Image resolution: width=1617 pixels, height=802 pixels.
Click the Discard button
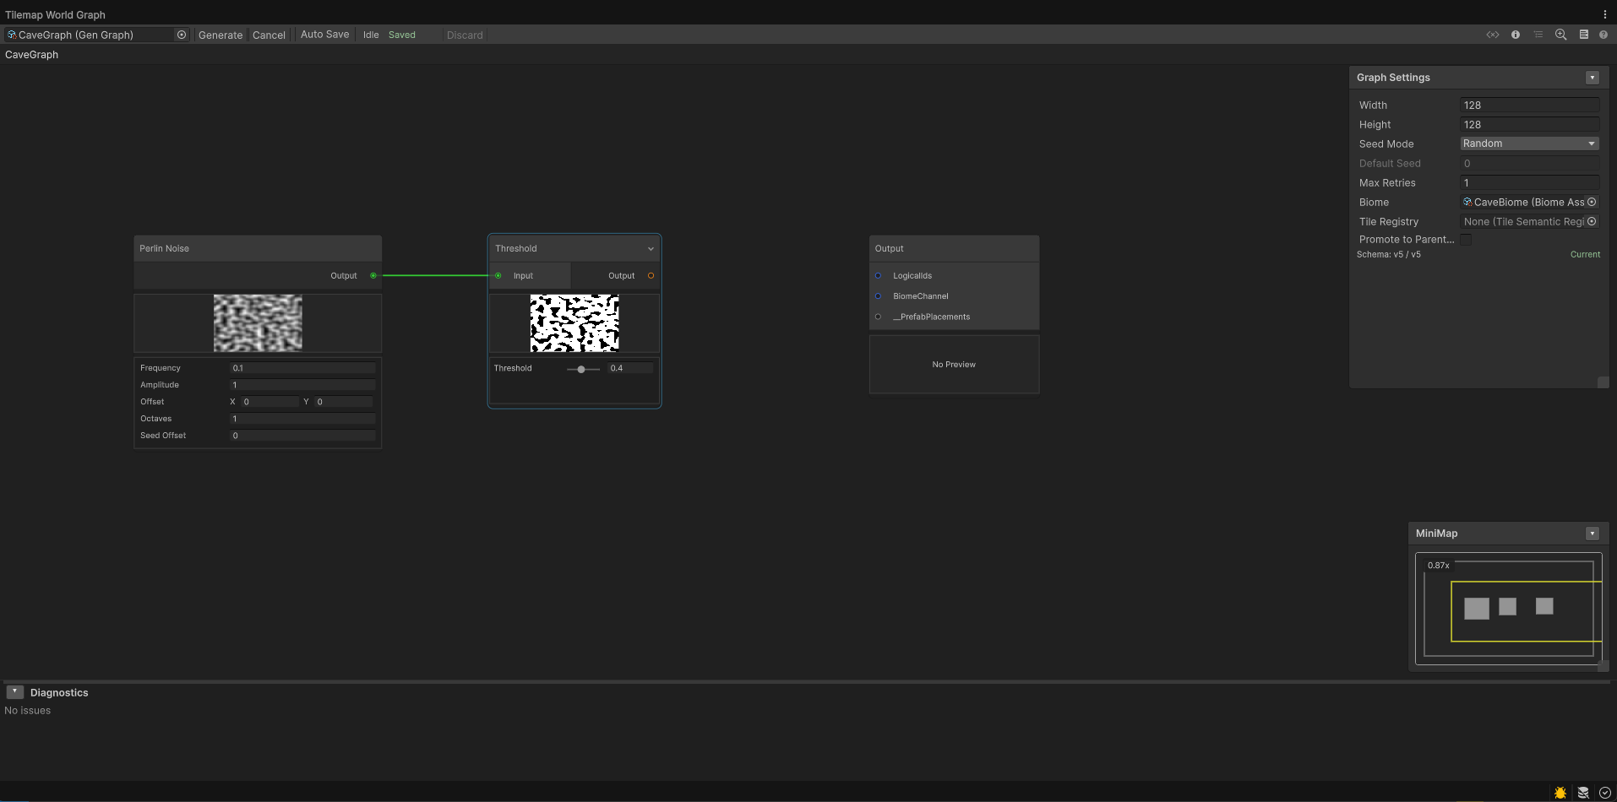[465, 35]
